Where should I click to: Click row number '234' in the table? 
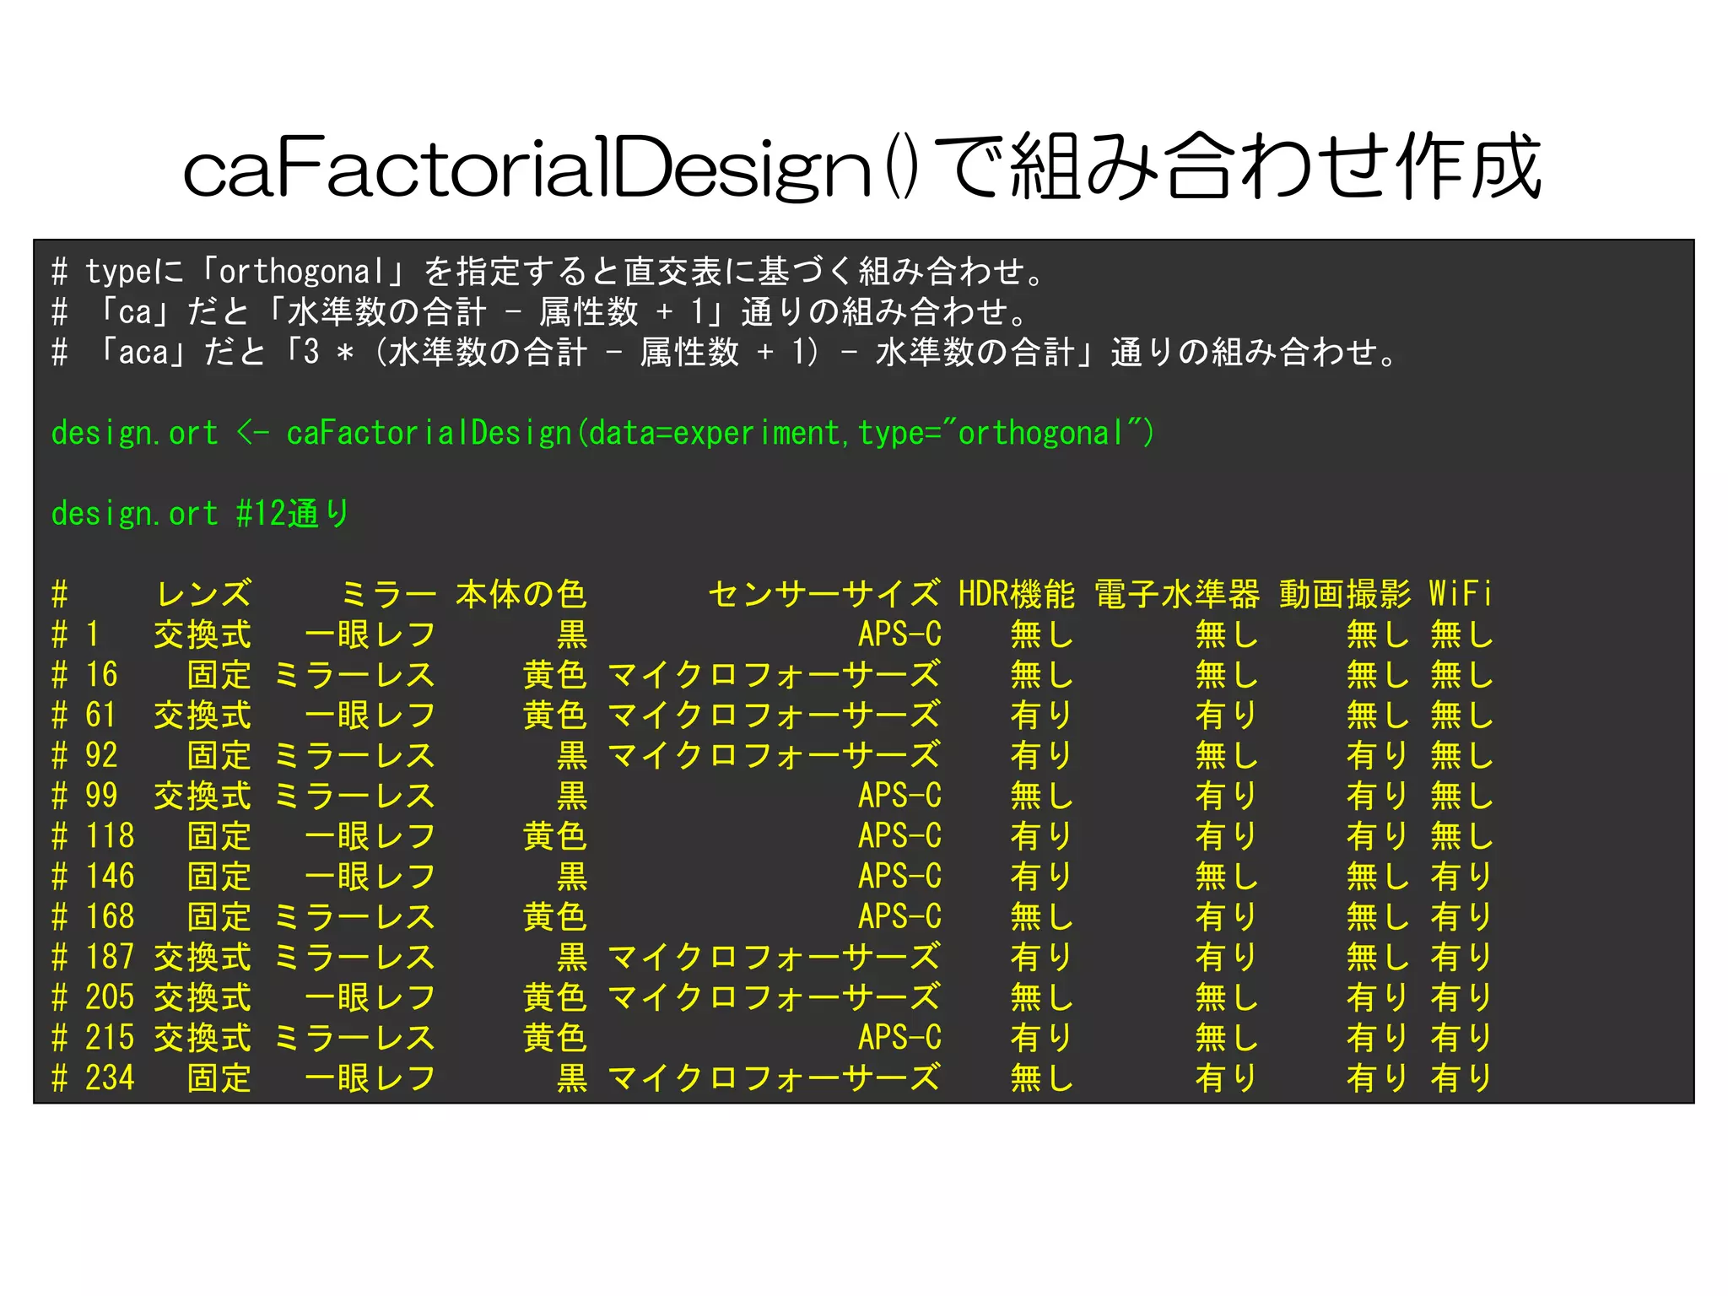(110, 1079)
